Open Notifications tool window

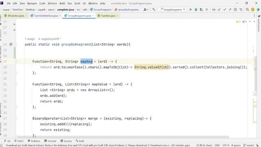259,23
